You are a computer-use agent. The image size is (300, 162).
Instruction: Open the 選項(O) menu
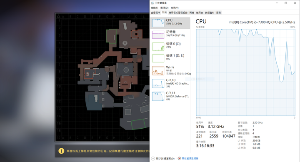pos(164,8)
